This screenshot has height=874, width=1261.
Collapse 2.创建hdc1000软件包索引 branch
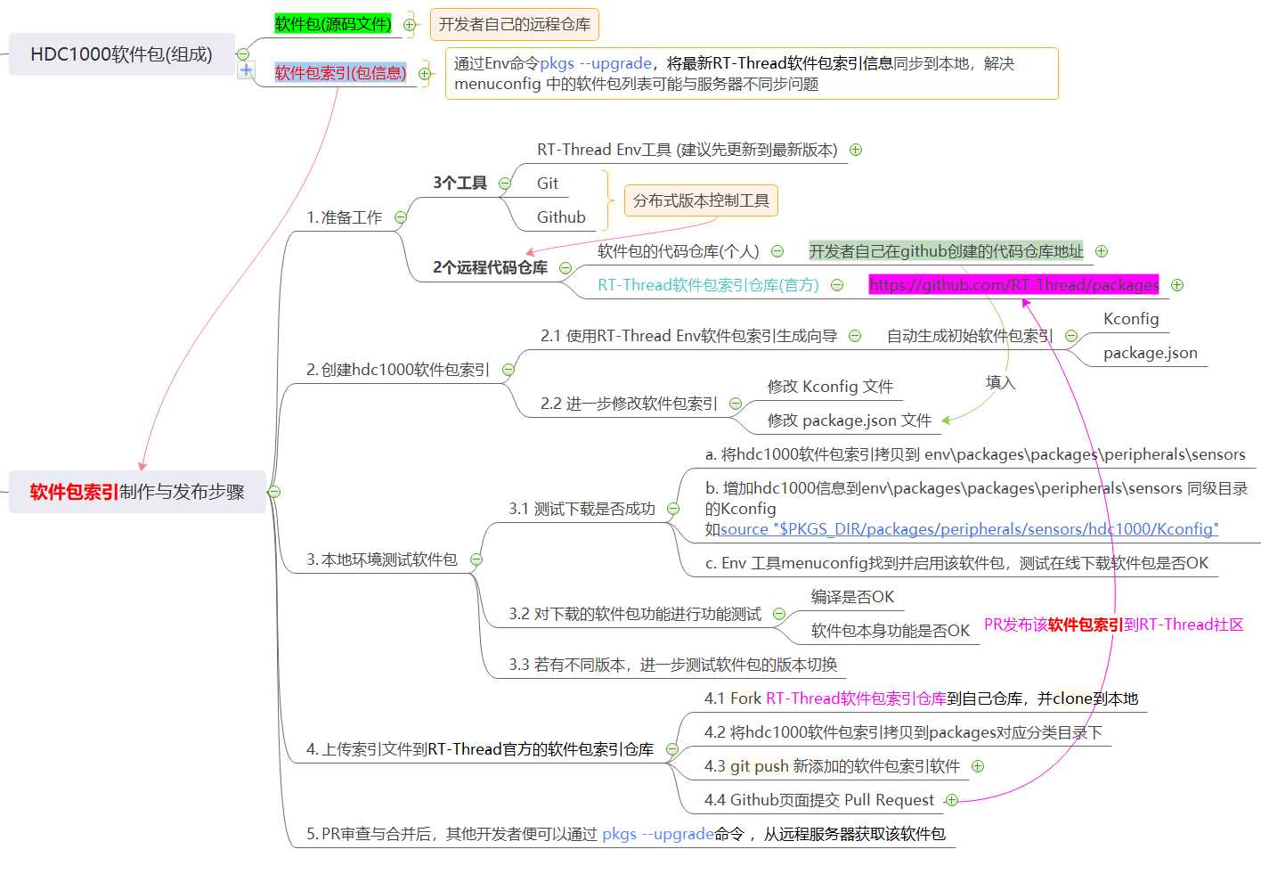(508, 370)
